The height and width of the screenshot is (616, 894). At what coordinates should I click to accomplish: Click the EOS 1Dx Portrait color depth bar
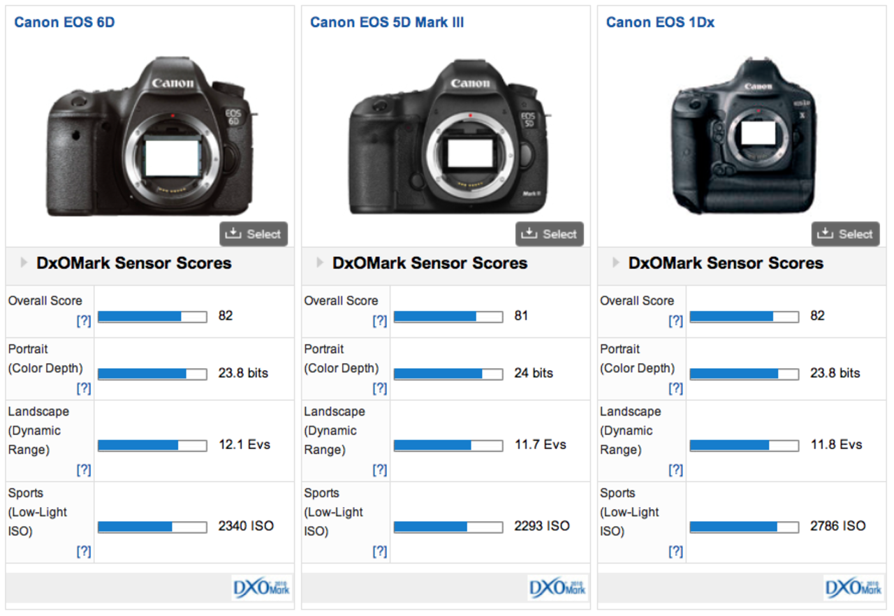pyautogui.click(x=745, y=374)
